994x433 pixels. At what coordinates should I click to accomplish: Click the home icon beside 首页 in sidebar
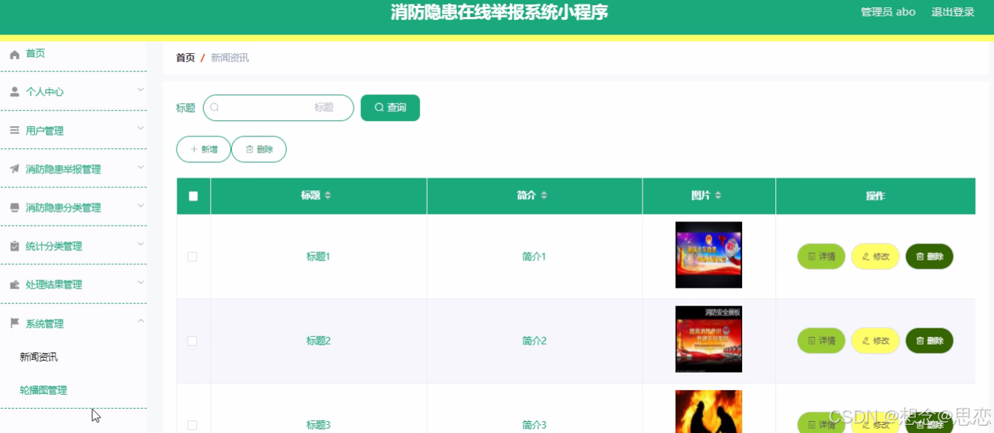[14, 54]
